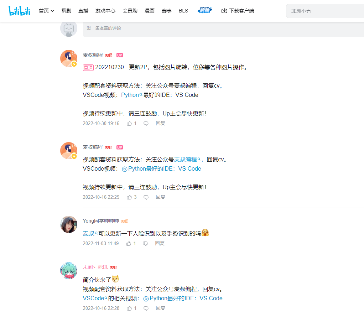Open the 番剧 menu item

(66, 10)
